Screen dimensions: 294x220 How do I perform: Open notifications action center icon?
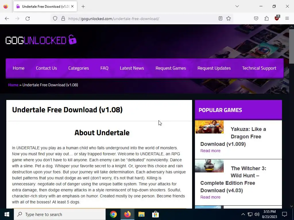pos(285,214)
